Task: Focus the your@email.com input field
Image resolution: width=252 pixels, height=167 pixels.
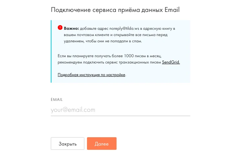Action: click(x=120, y=110)
